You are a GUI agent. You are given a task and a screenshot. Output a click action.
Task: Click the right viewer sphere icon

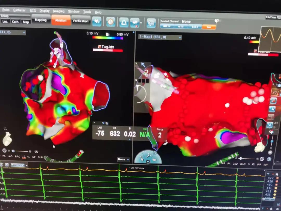coord(262,159)
